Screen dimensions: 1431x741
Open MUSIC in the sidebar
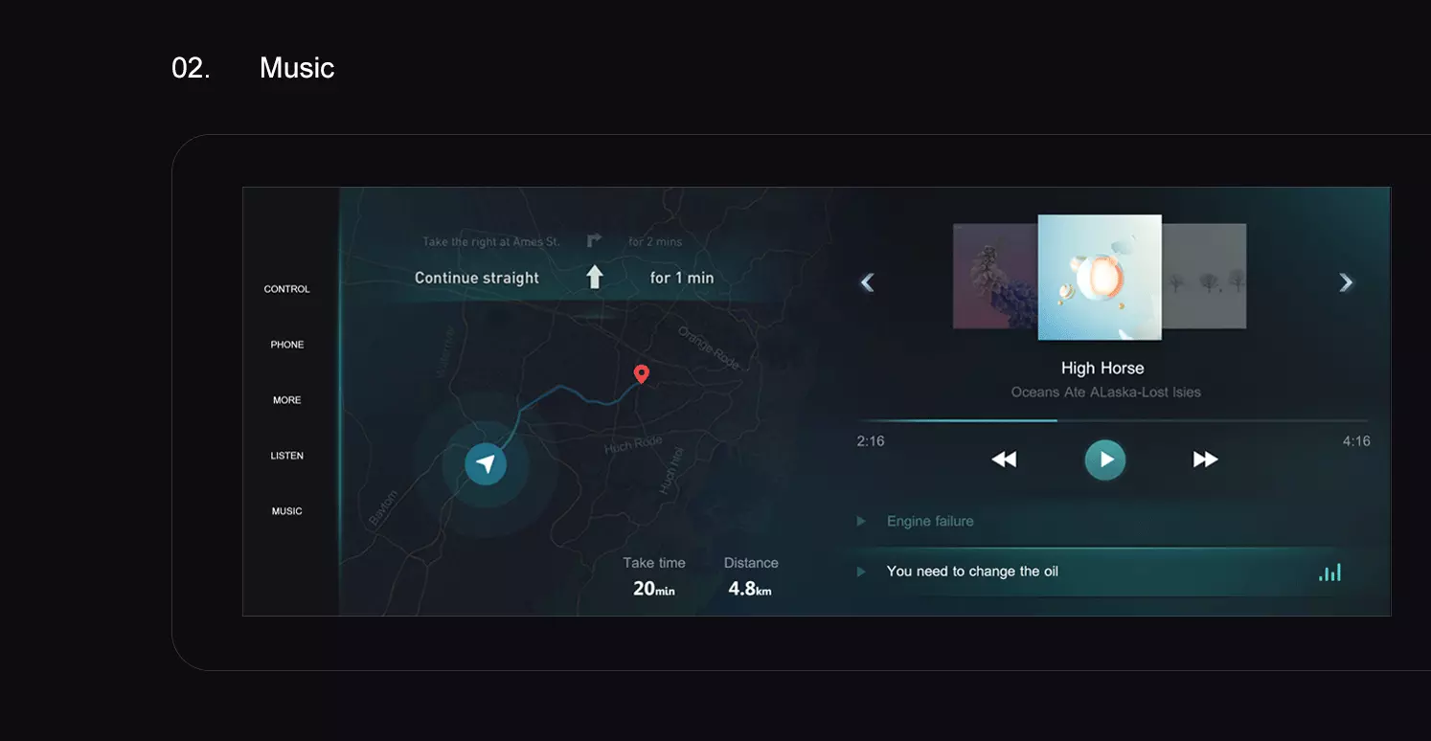tap(286, 511)
